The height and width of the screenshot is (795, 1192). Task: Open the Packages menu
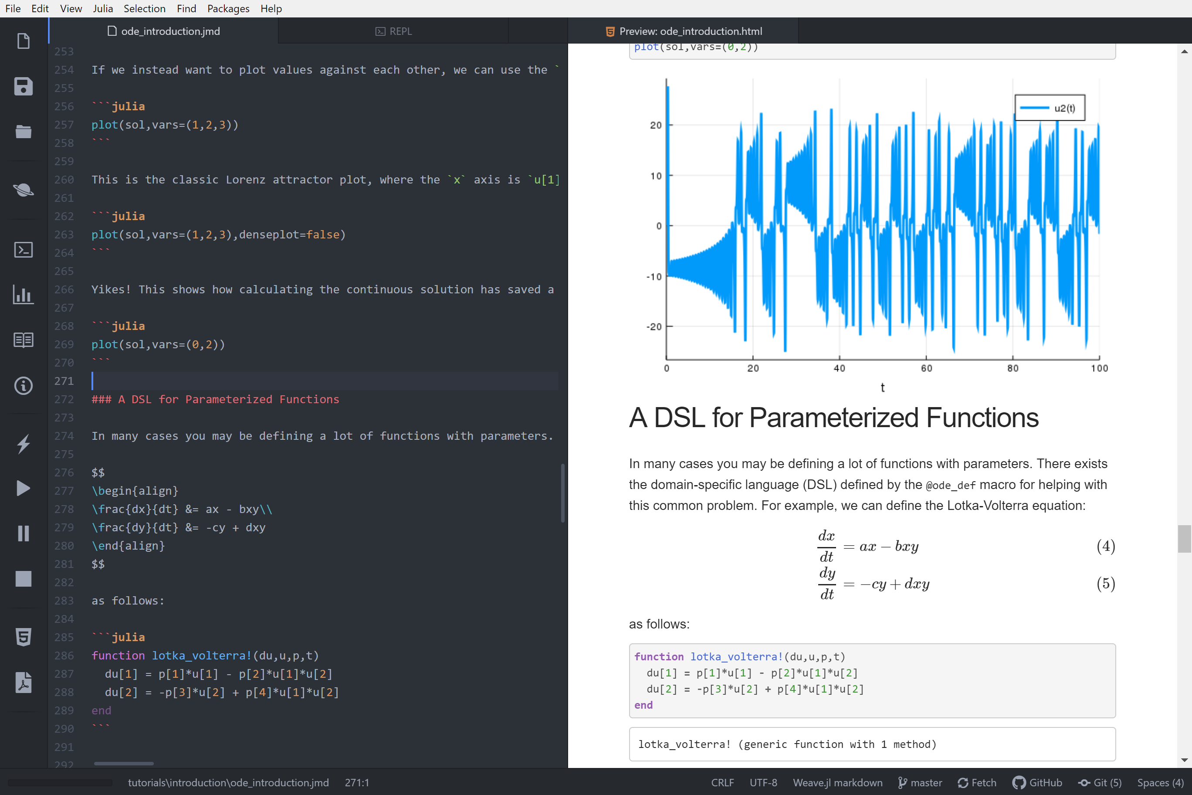pos(228,9)
